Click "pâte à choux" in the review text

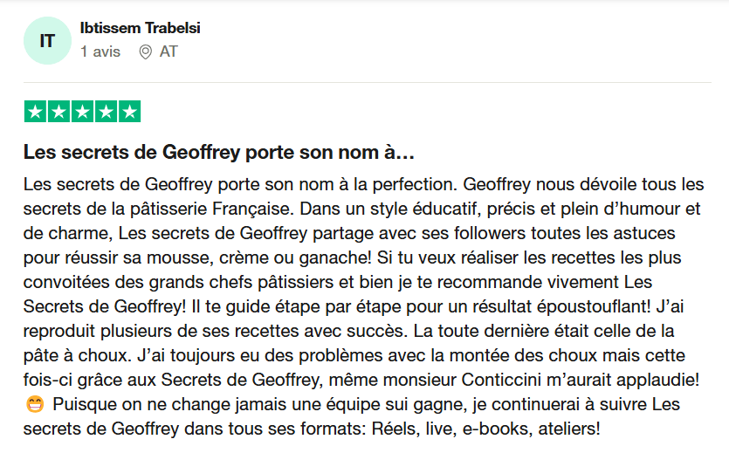[75, 356]
